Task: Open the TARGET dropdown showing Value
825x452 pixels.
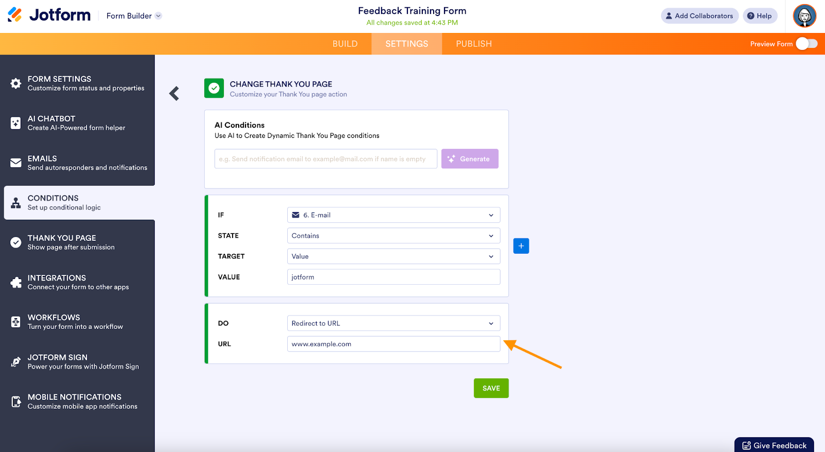Action: 393,256
